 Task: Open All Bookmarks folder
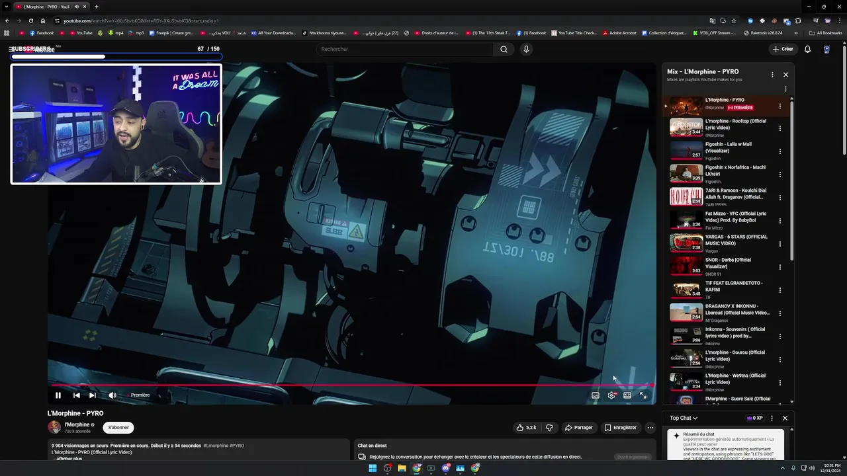click(x=826, y=32)
